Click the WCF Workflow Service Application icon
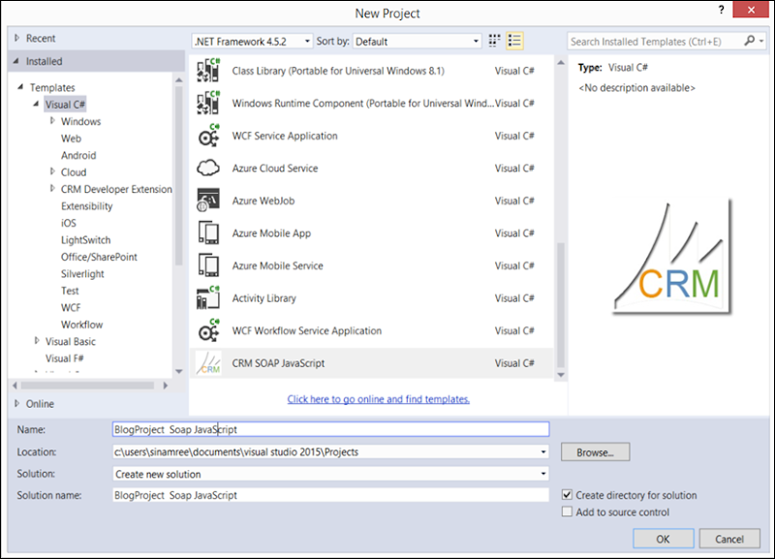Viewport: 775px width, 559px height. click(x=208, y=330)
